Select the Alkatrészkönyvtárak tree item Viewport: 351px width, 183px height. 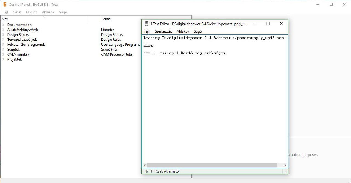[23, 30]
